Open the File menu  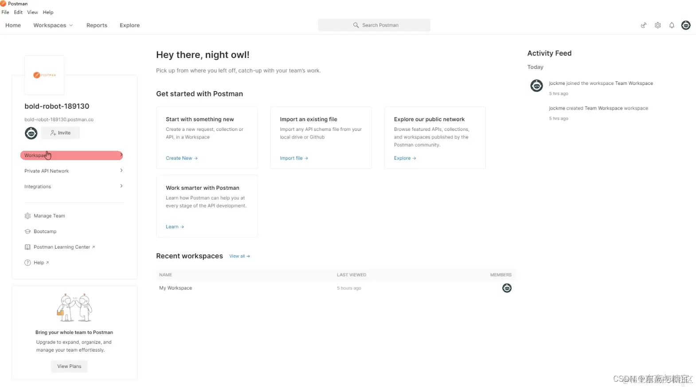click(5, 12)
